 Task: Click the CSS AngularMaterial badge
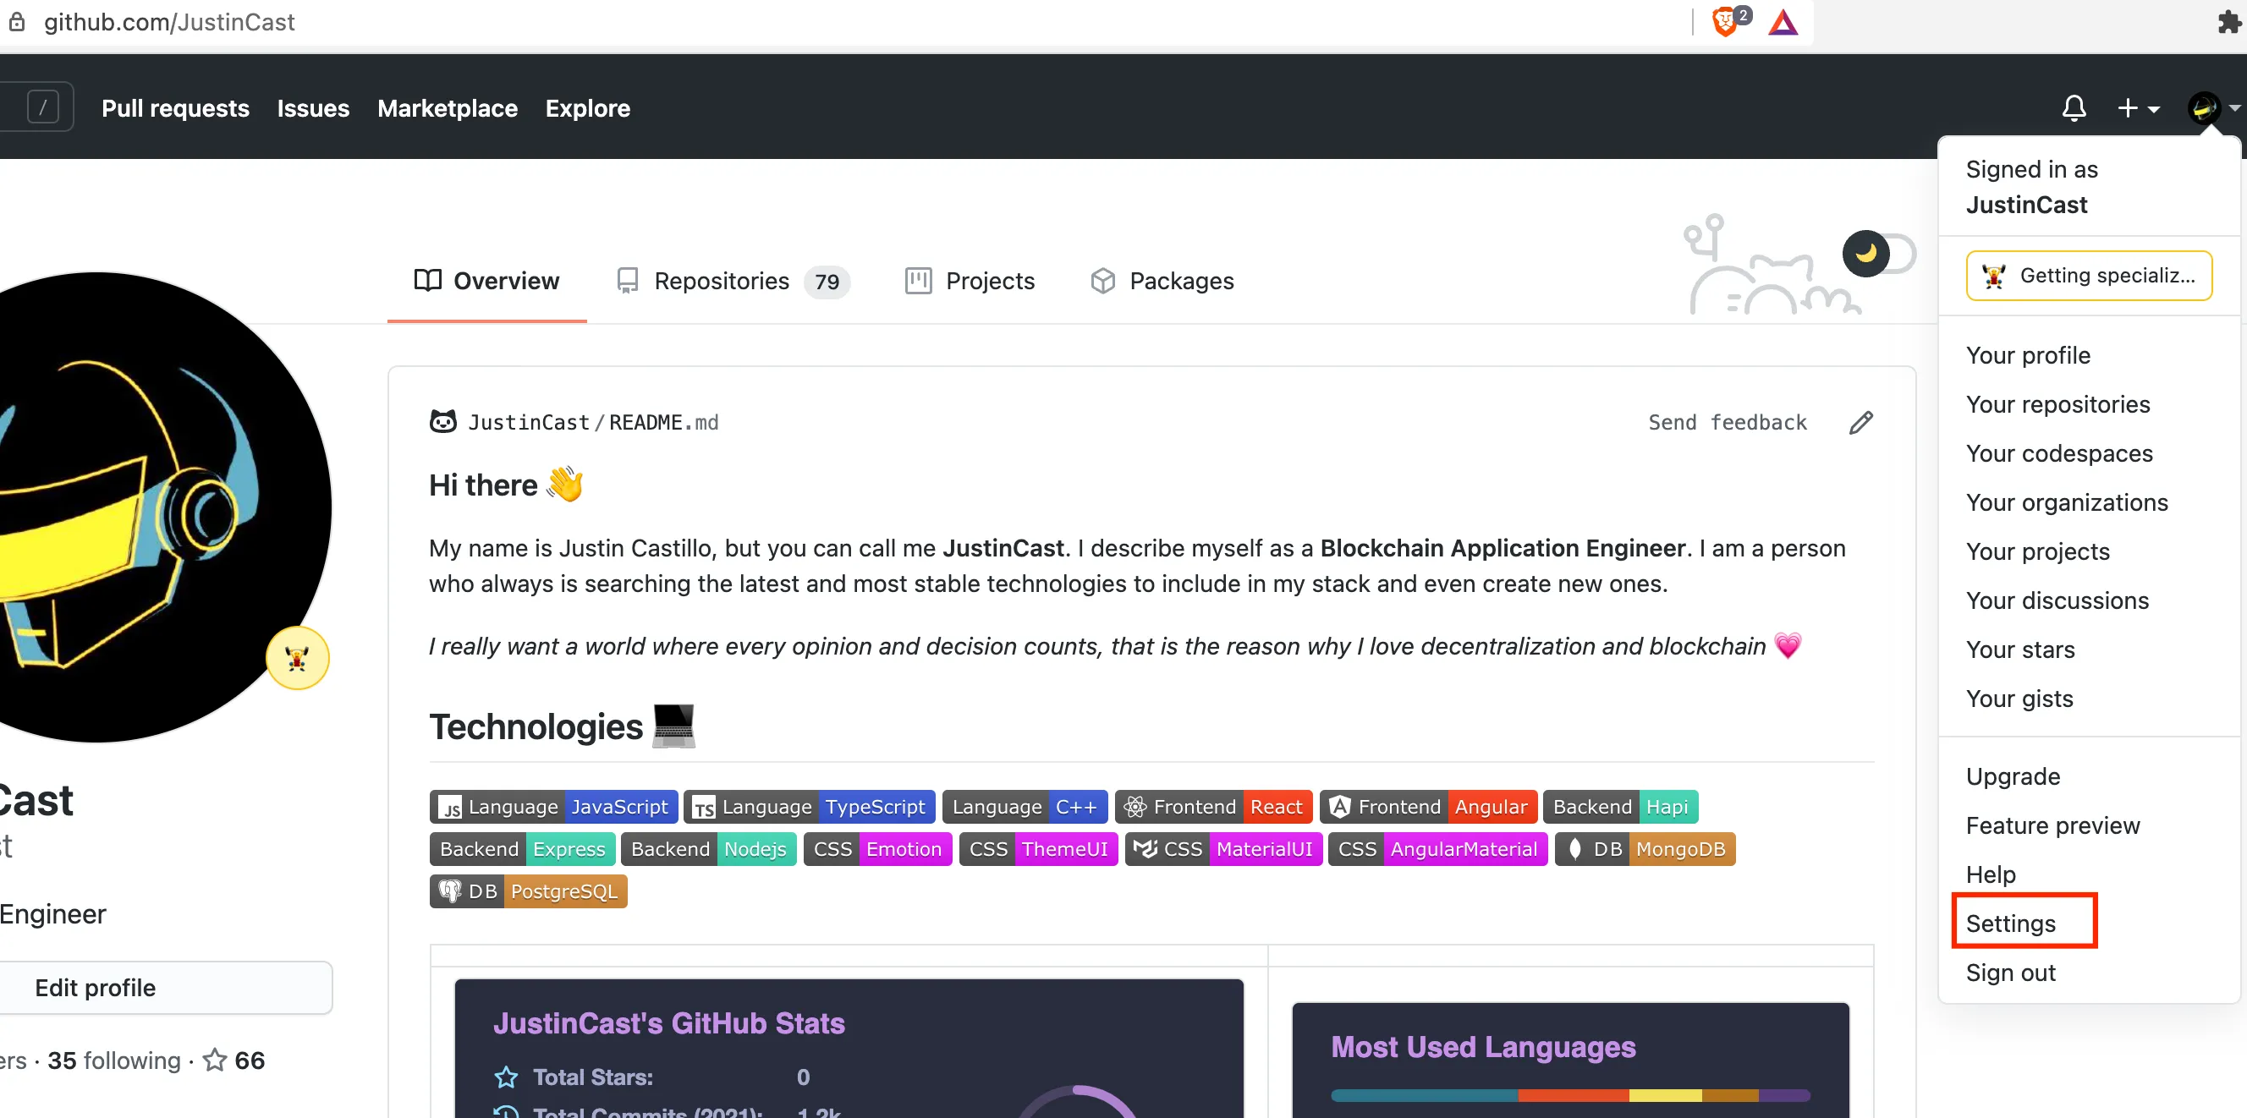pos(1437,848)
